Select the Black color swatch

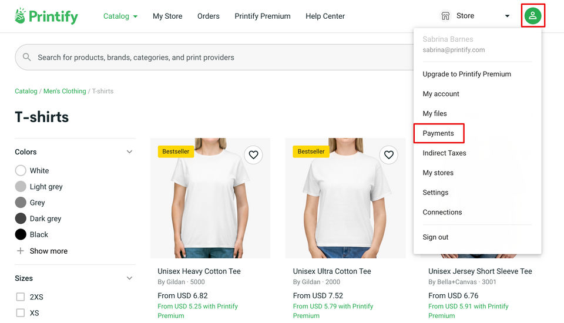(x=21, y=234)
